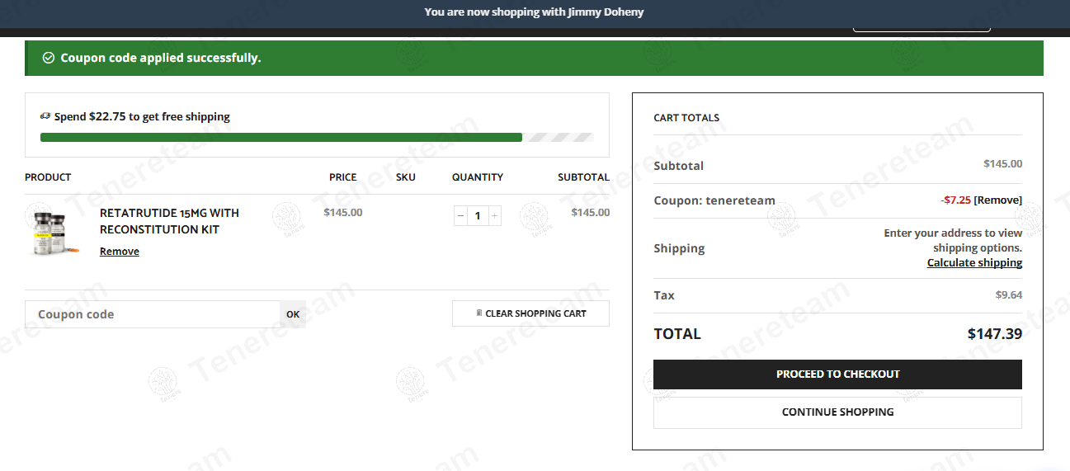Click the trash icon on Clear Shopping Cart
1070x471 pixels.
(479, 313)
